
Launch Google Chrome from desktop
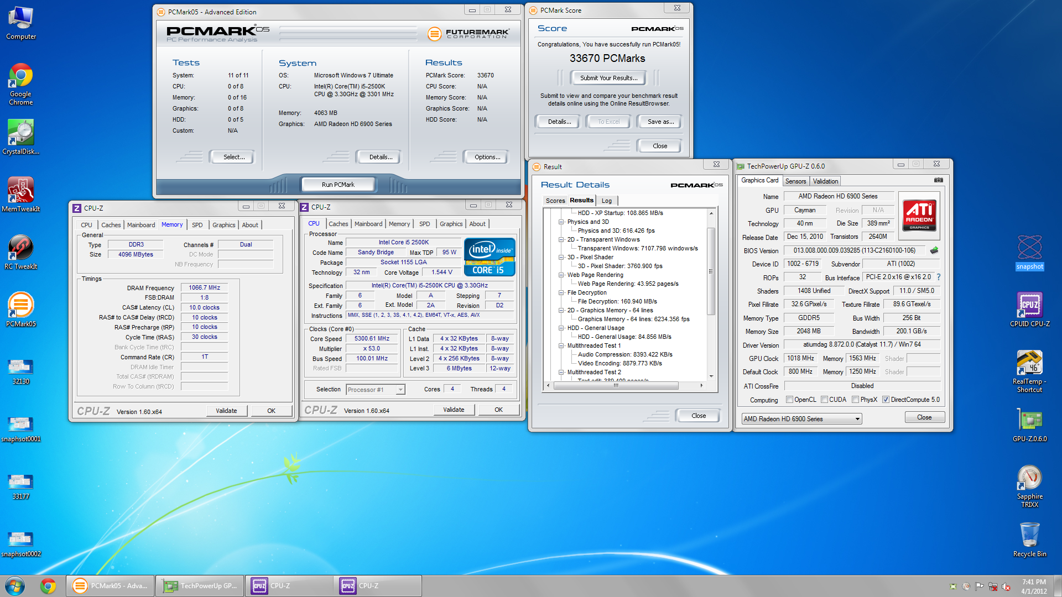pyautogui.click(x=20, y=84)
